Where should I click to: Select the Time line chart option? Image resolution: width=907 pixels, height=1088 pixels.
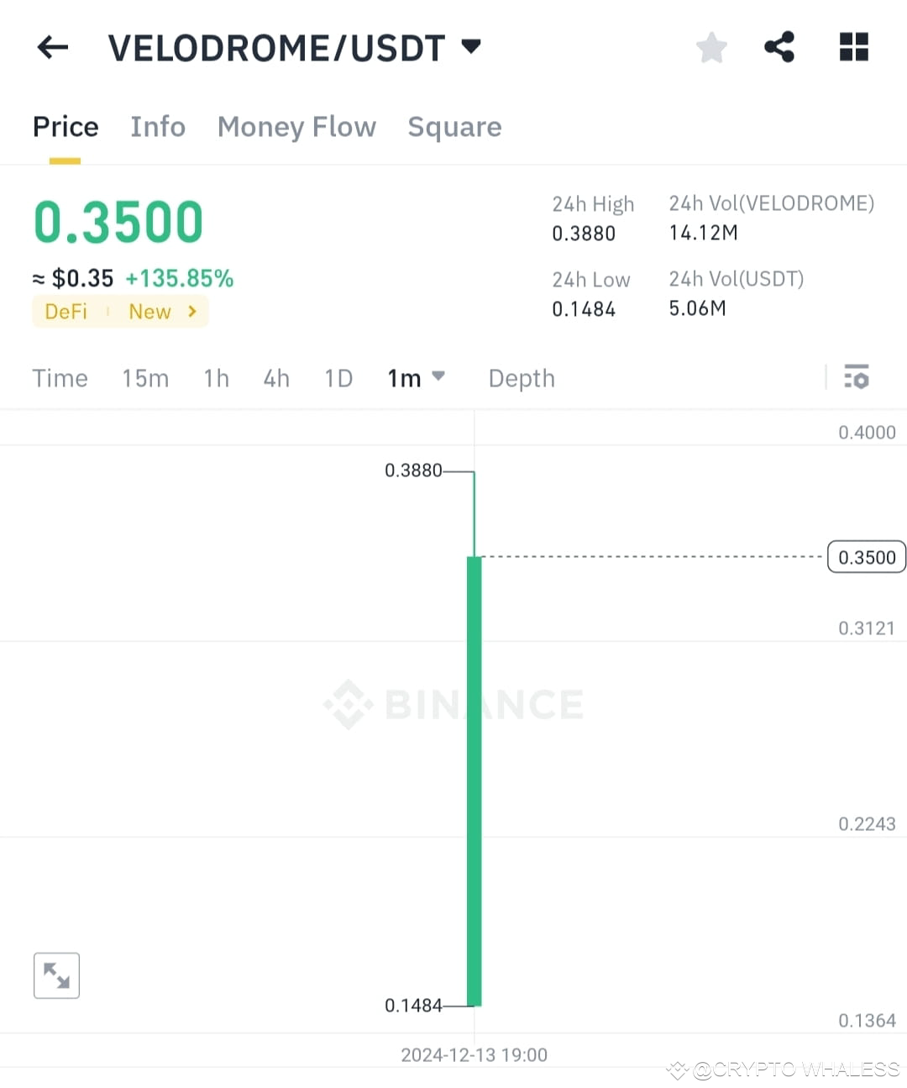pyautogui.click(x=60, y=378)
